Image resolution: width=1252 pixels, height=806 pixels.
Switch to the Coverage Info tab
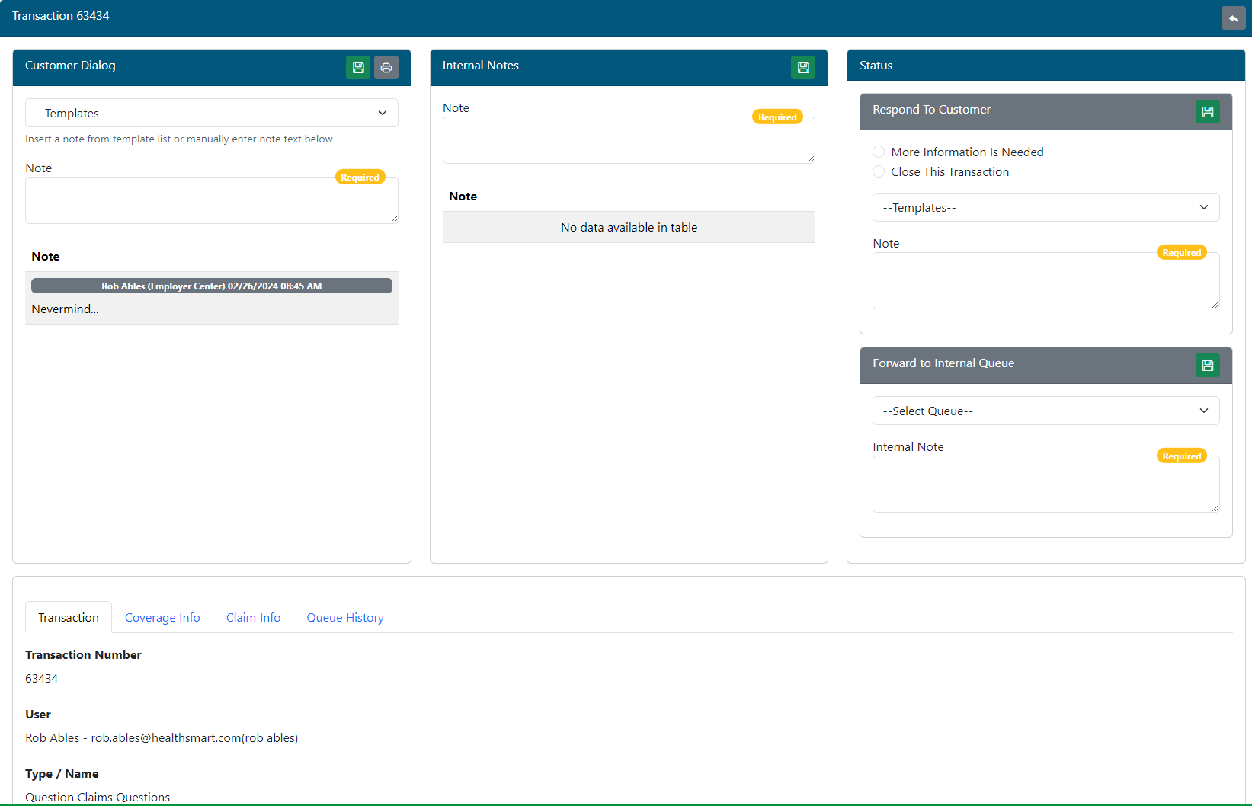[x=162, y=618]
